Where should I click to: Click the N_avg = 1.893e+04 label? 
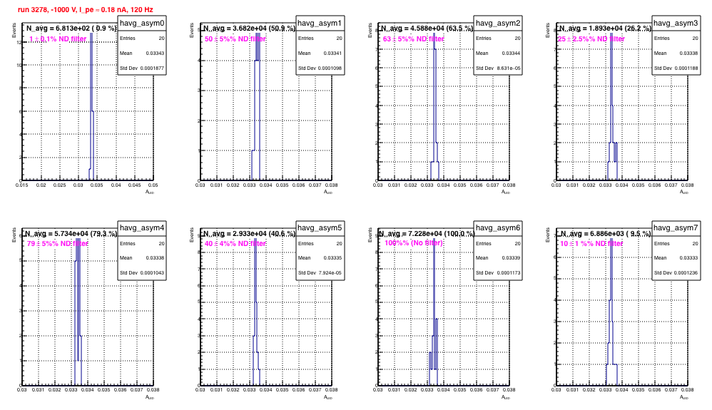[605, 29]
